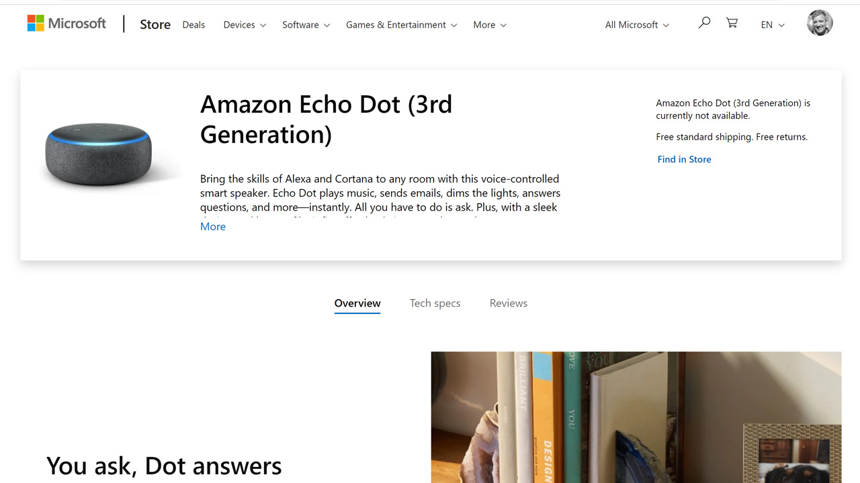Screen dimensions: 860x483
Task: Click the Amazon Echo Dot product title
Action: pyautogui.click(x=327, y=119)
